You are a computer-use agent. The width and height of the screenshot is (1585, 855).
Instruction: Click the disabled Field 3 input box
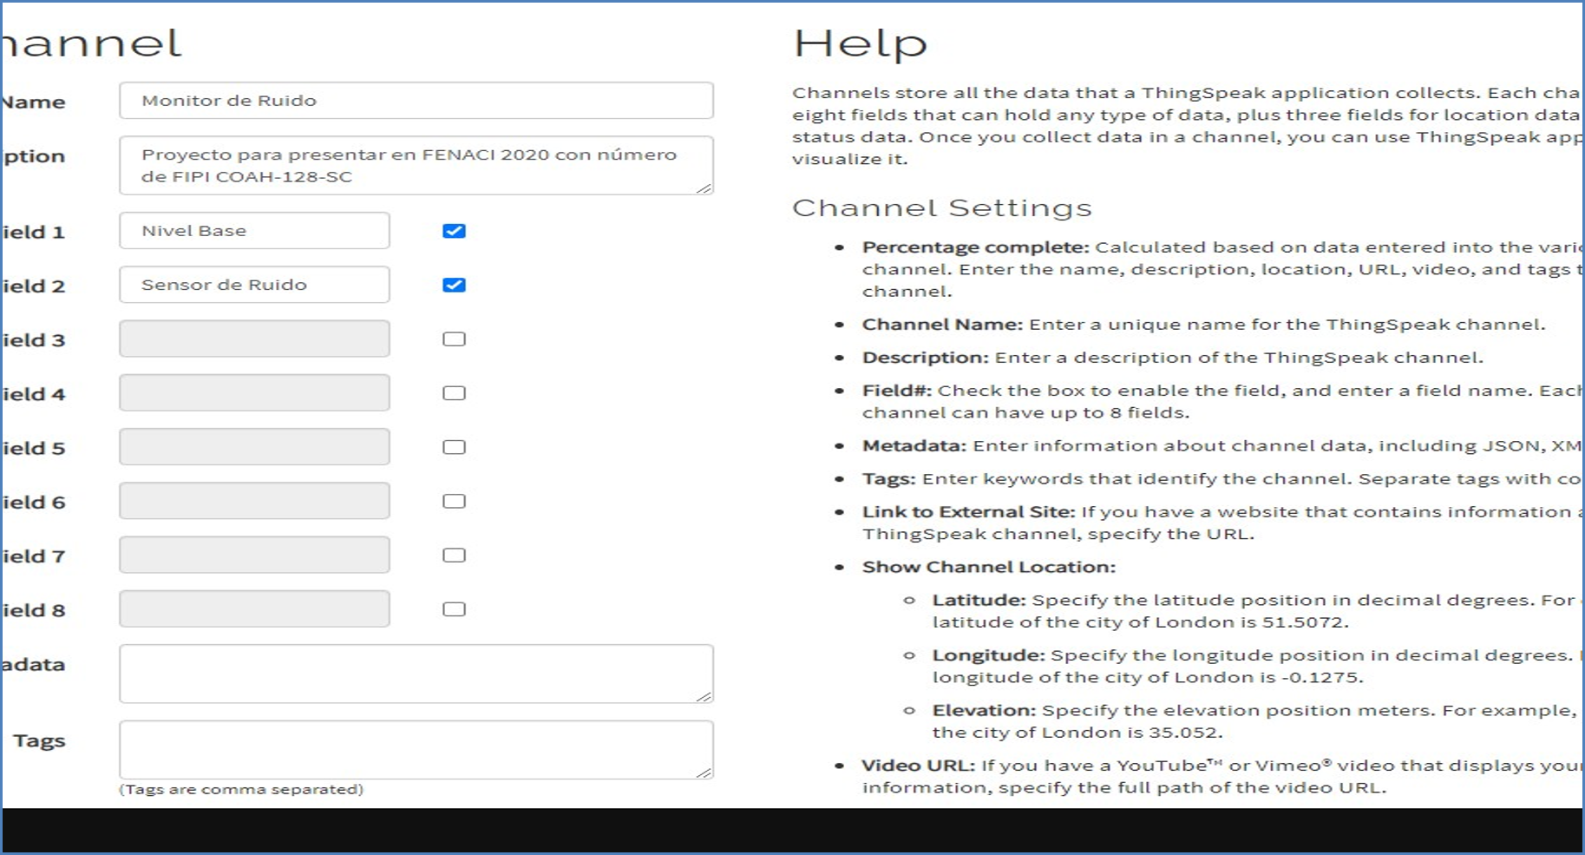(x=254, y=339)
